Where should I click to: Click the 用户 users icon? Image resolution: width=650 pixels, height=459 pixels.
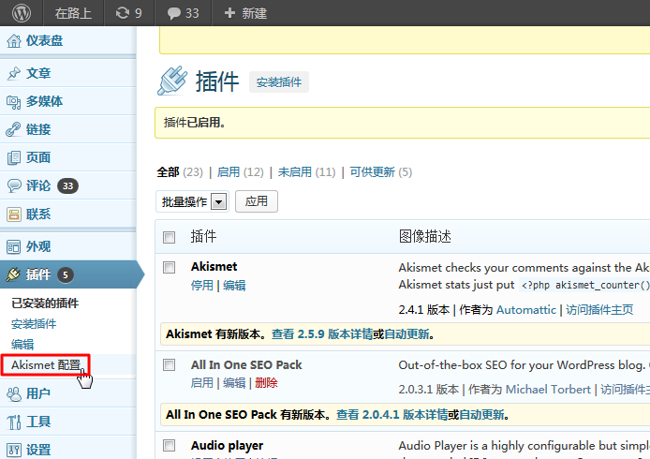[14, 393]
